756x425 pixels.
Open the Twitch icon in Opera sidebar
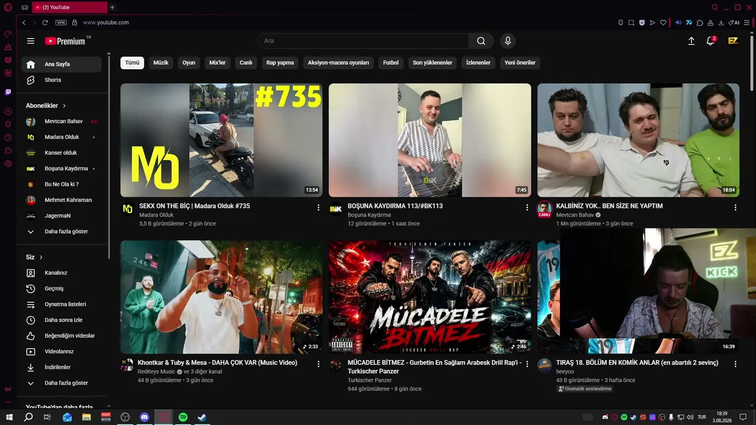[8, 91]
